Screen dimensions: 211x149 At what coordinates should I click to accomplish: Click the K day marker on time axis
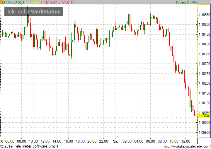[2, 141]
